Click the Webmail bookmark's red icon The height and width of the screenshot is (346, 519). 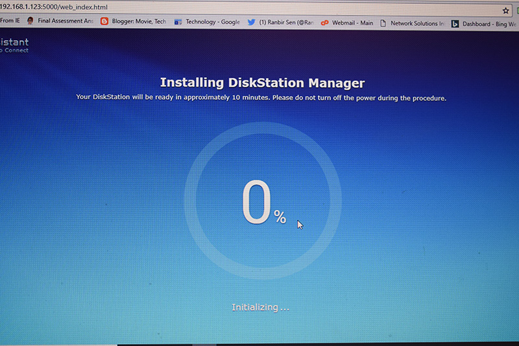click(x=324, y=23)
